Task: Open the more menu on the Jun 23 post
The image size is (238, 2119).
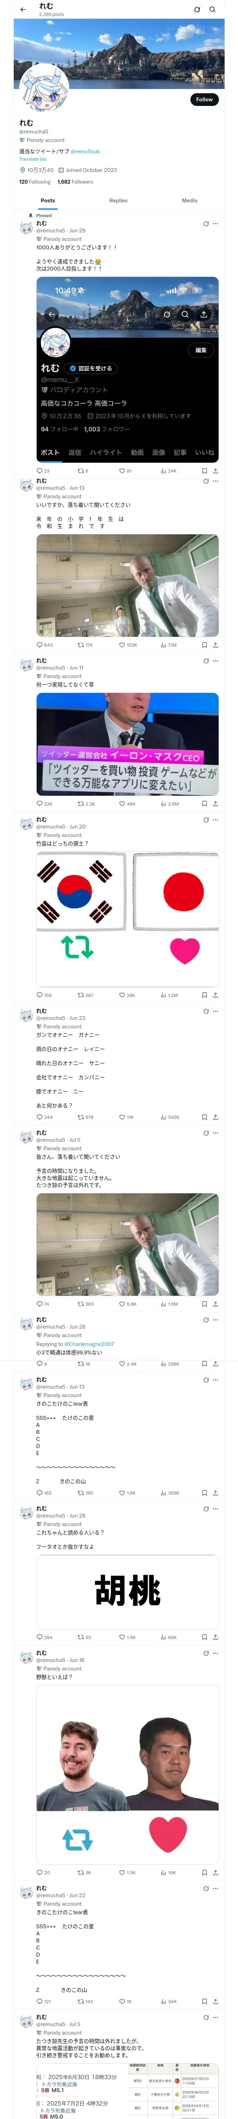Action: pyautogui.click(x=216, y=1012)
